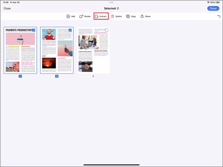Select page 2 thumbnail with laughing man
Viewport: 223px width, 167px height.
tap(57, 50)
